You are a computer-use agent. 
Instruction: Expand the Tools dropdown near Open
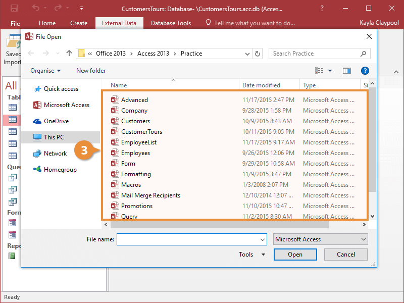coord(252,255)
